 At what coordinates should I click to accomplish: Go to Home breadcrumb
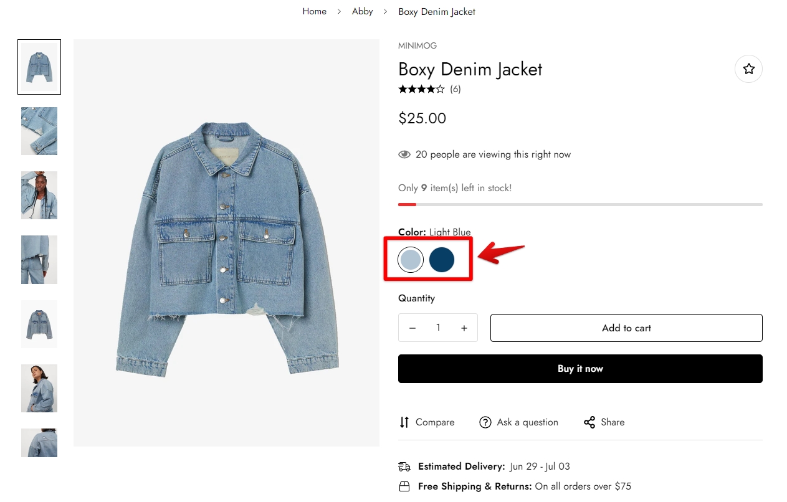point(314,11)
